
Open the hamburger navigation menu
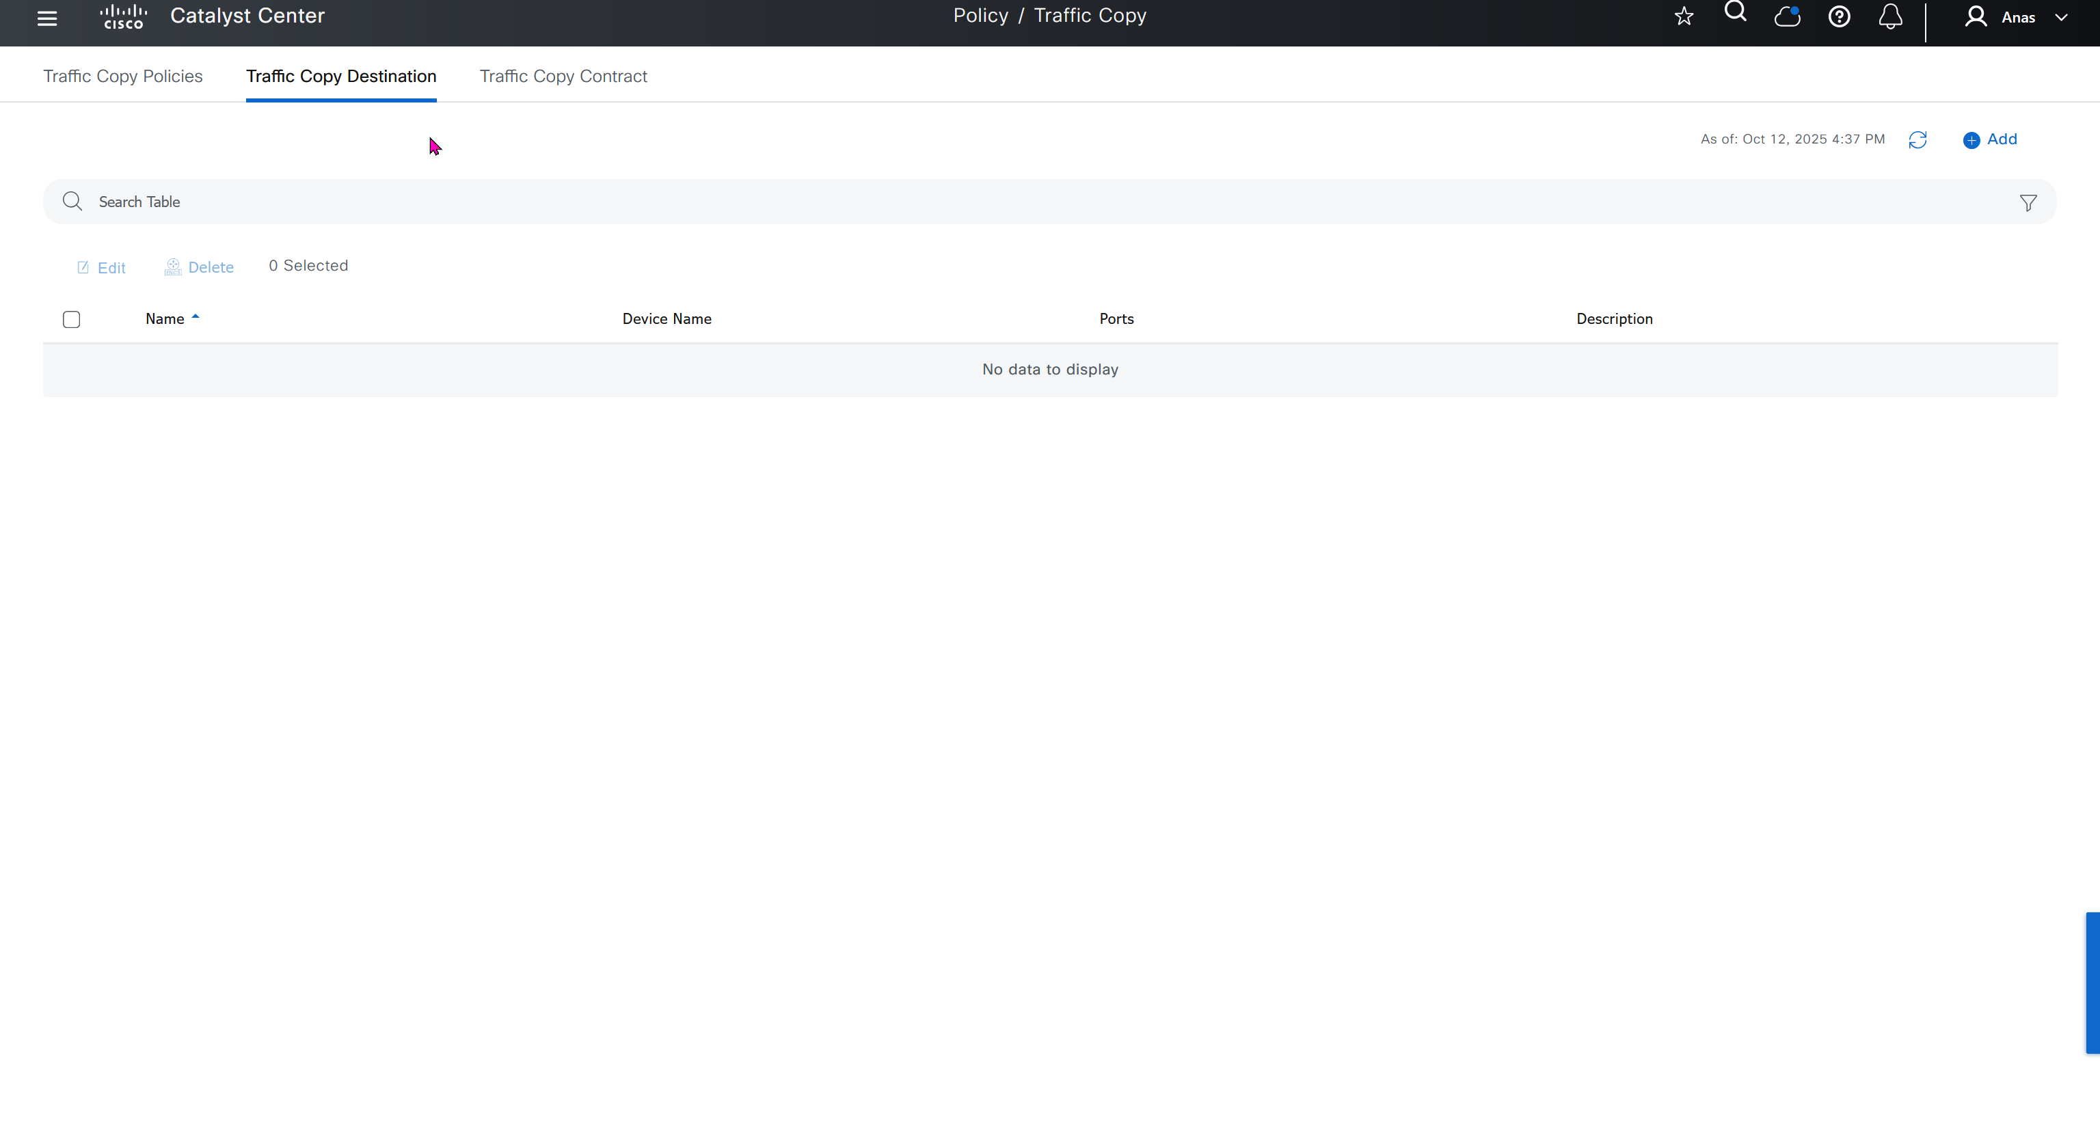[47, 18]
